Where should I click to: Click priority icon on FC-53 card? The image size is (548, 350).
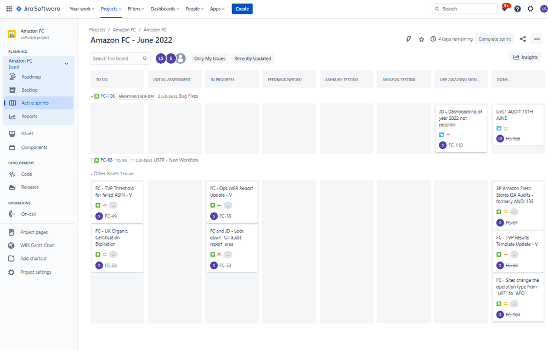click(x=219, y=254)
